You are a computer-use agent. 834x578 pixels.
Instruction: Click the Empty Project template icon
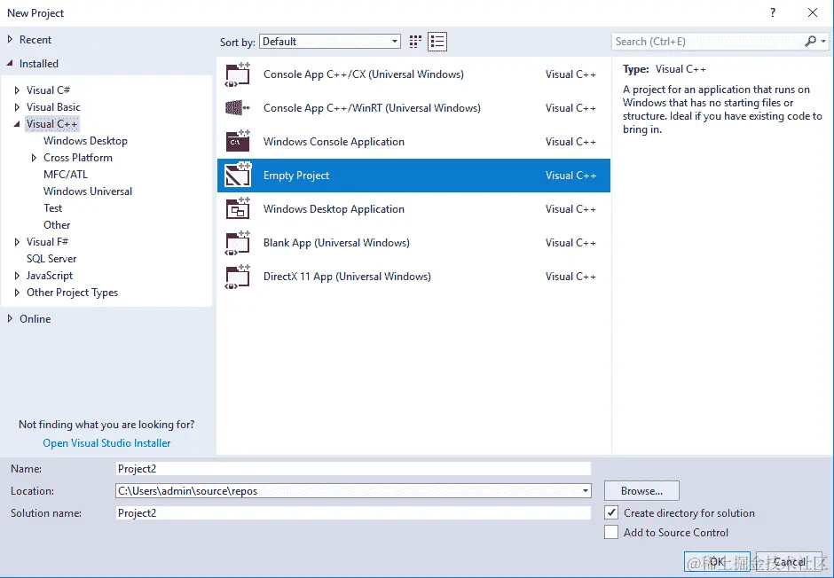coord(238,176)
